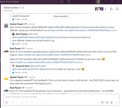The image size is (122, 108).
Task: Open the user profile avatar menu
Action: (98, 2)
